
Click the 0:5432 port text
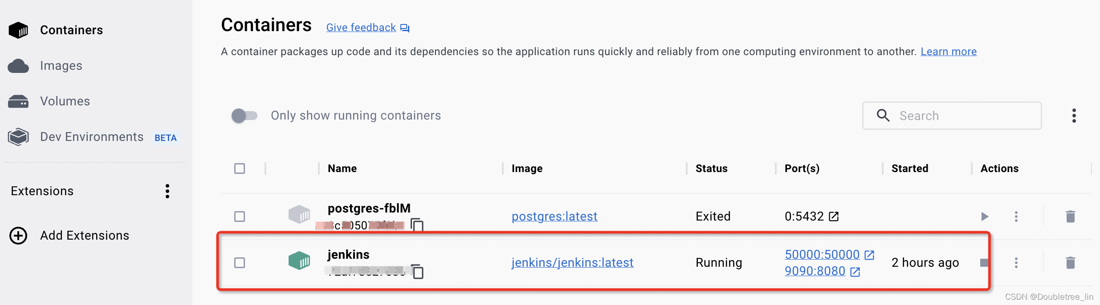pyautogui.click(x=804, y=217)
